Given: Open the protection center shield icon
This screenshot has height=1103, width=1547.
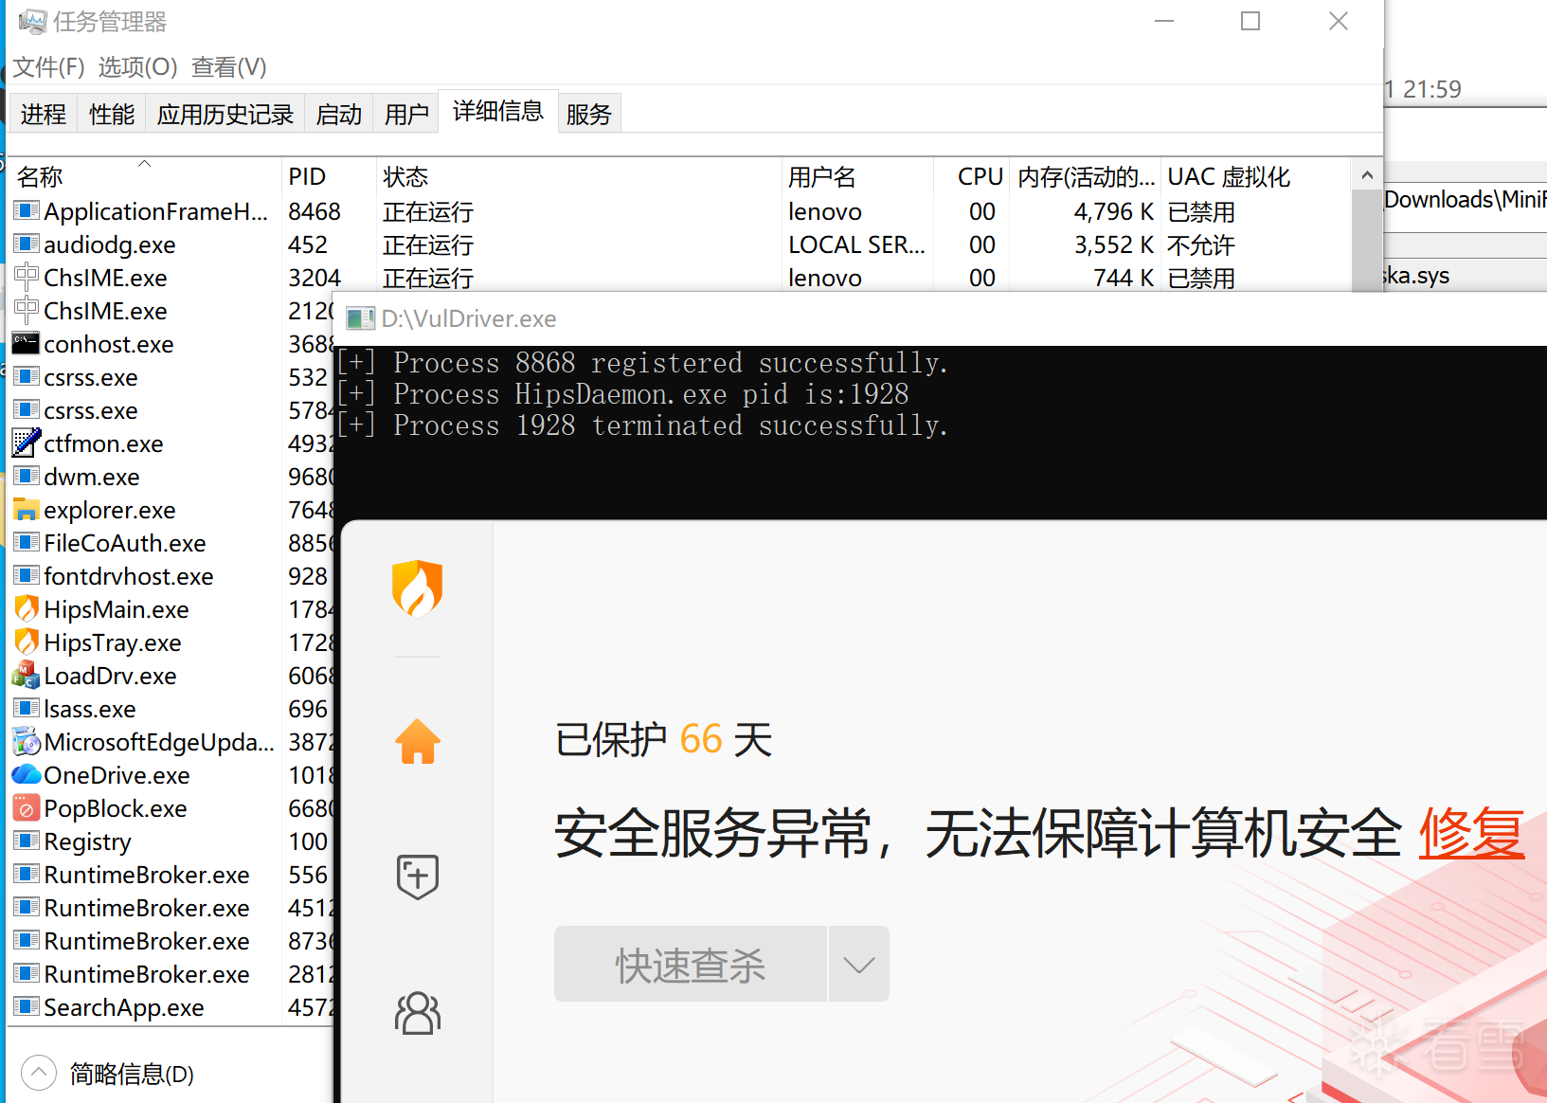Looking at the screenshot, I should pos(417,877).
